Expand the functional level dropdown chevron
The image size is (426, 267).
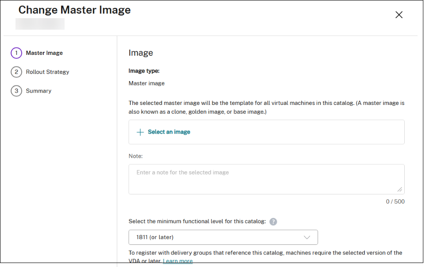tap(307, 237)
